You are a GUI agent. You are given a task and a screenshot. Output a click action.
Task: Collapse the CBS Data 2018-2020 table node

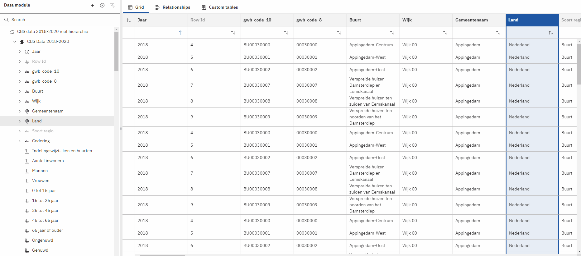[x=15, y=42]
